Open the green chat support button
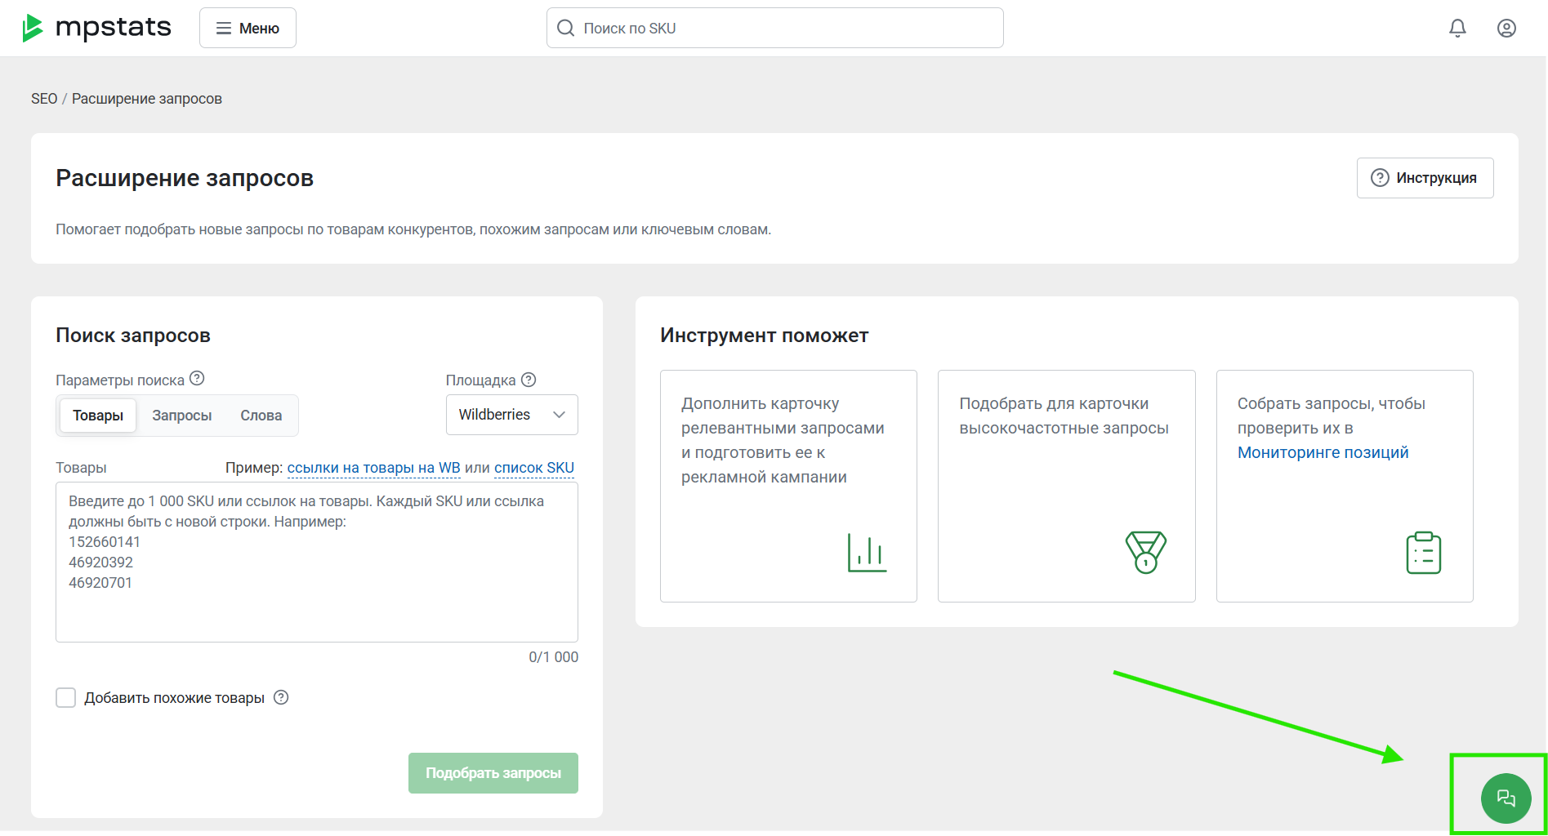1548x836 pixels. [1506, 798]
